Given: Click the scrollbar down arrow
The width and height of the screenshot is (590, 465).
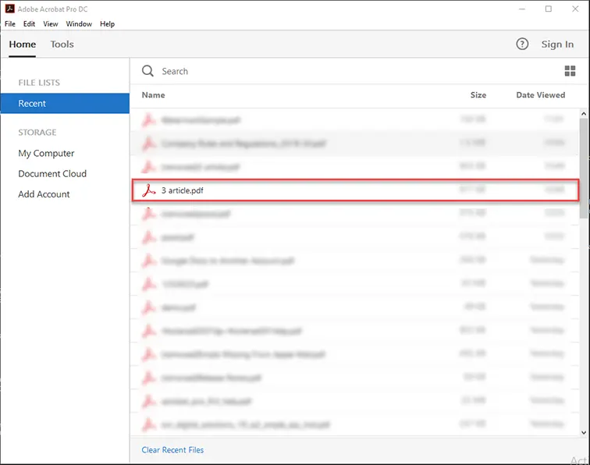Looking at the screenshot, I should (x=584, y=433).
